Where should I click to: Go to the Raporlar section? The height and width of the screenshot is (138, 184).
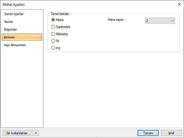click(10, 29)
